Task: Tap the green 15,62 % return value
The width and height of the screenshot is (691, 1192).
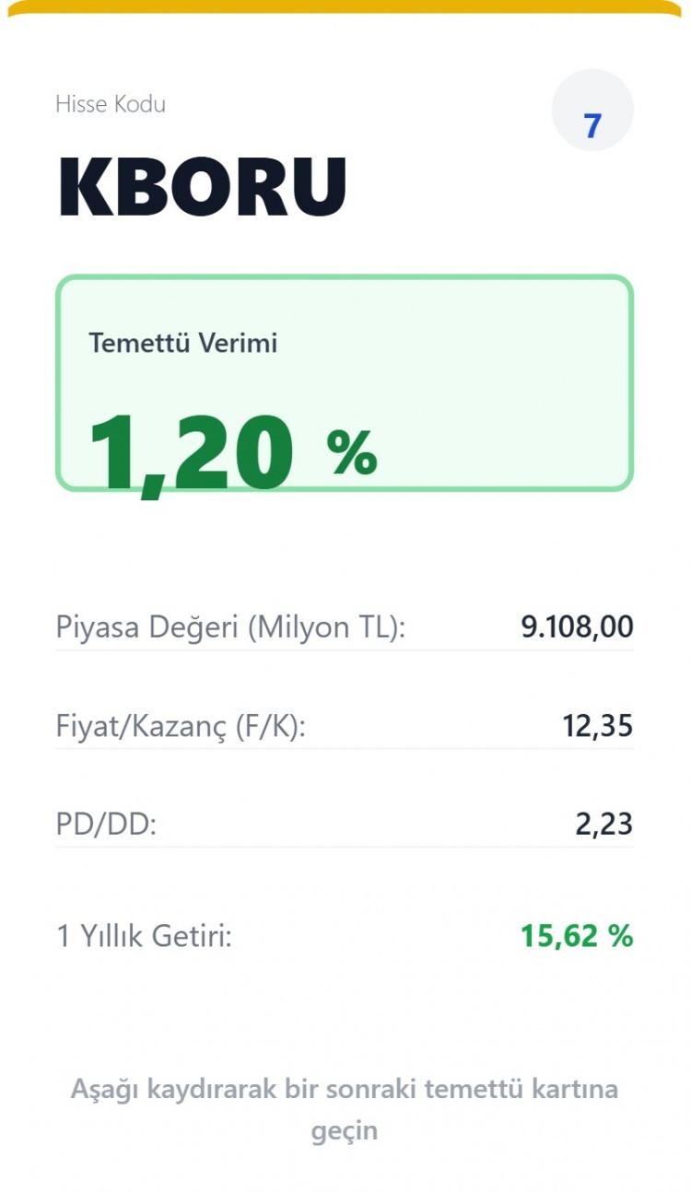Action: tap(577, 937)
